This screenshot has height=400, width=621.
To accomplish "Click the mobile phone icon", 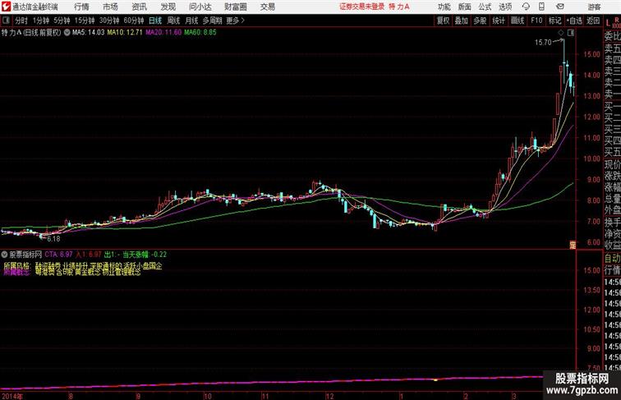I will point(542,7).
